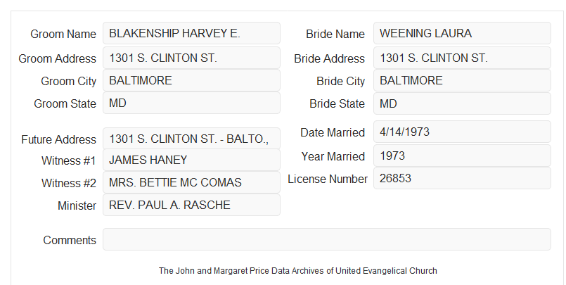Click the Bride Name field WEENING LAURA

coord(462,33)
